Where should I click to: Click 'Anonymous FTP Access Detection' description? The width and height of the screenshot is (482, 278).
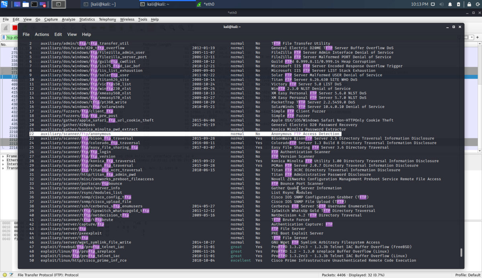point(306,134)
